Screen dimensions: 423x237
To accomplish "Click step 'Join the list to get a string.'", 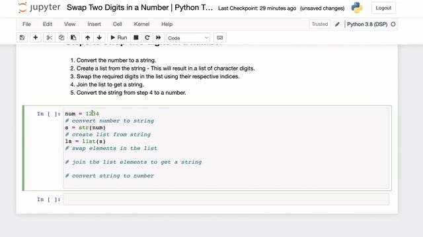I will tap(110, 84).
